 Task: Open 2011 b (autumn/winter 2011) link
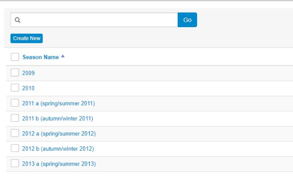click(58, 119)
